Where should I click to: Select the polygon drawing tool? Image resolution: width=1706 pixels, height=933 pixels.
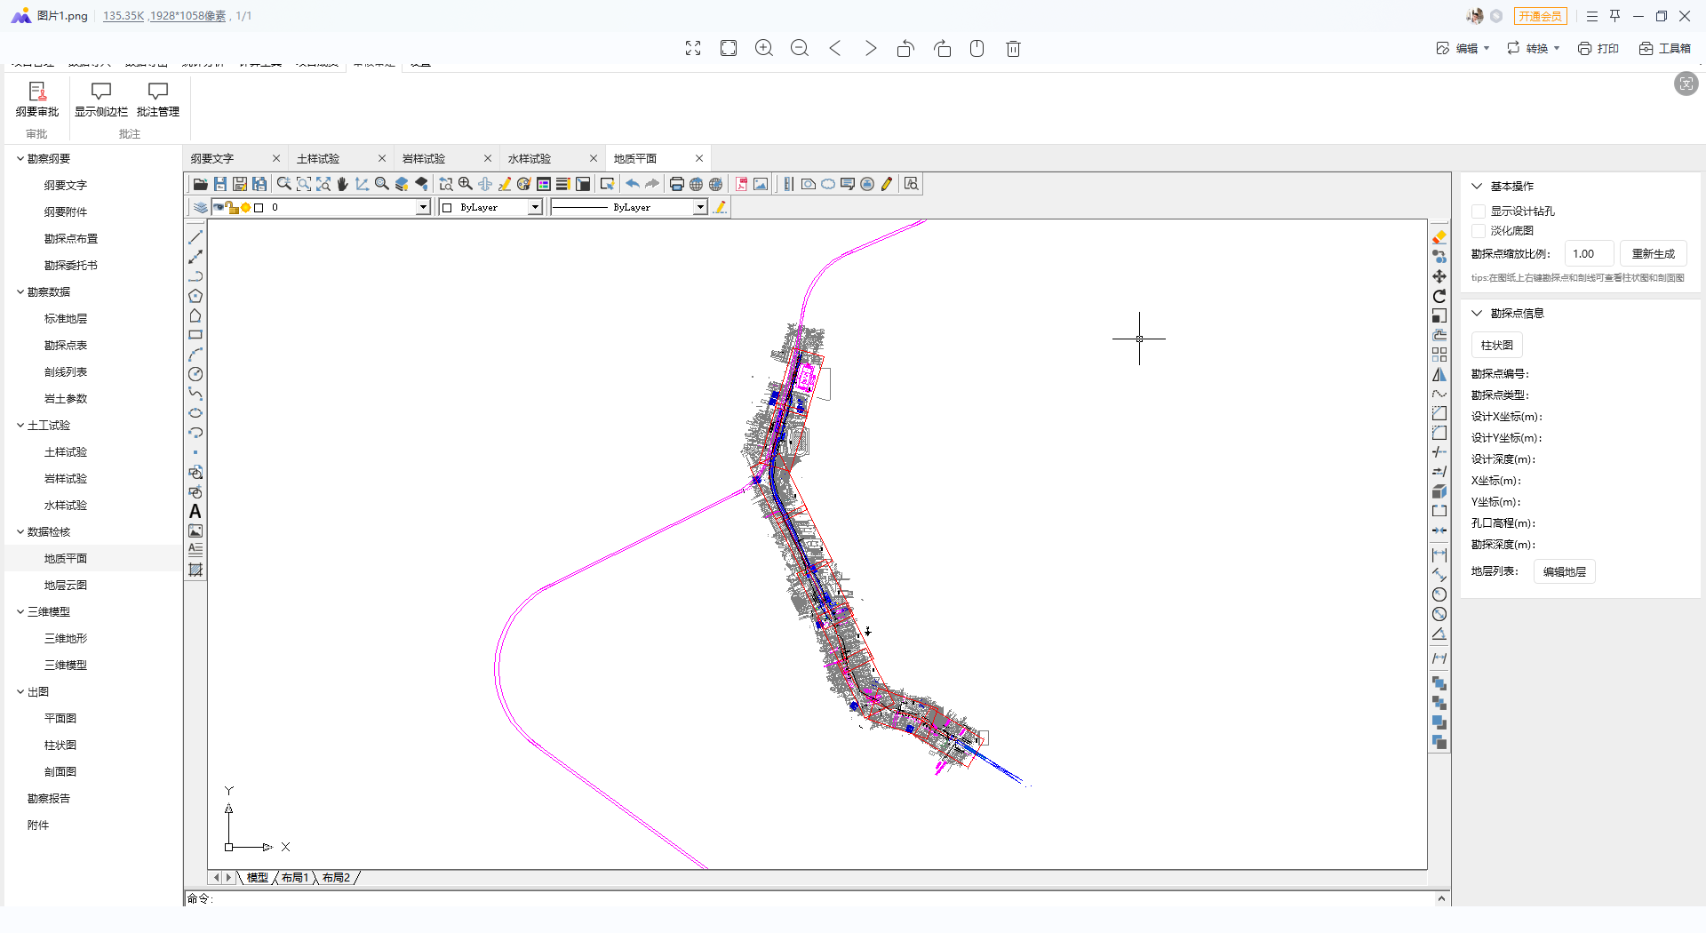[x=195, y=296]
